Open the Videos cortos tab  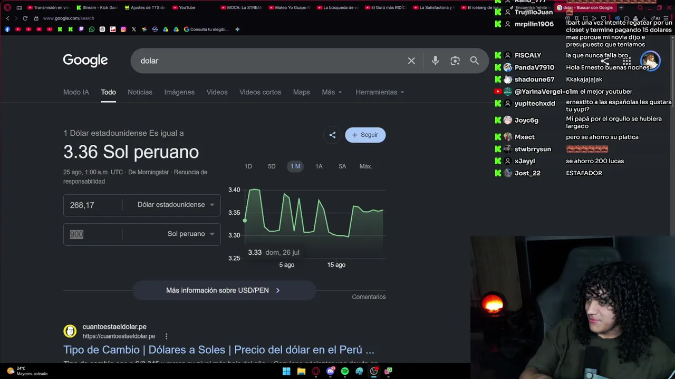[260, 92]
